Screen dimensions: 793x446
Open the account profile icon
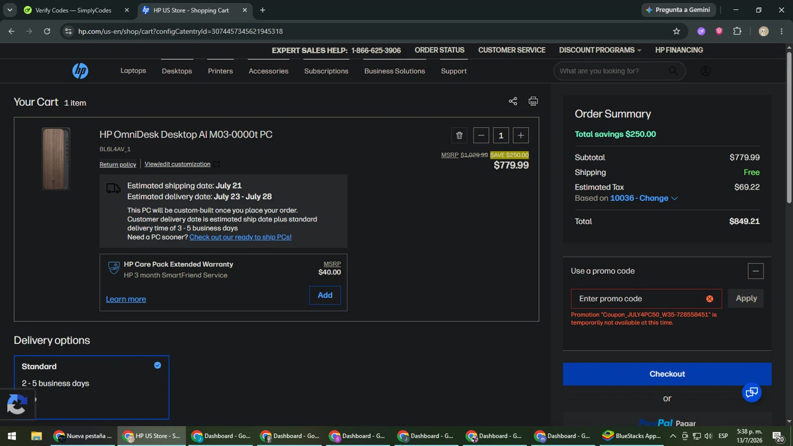[705, 71]
